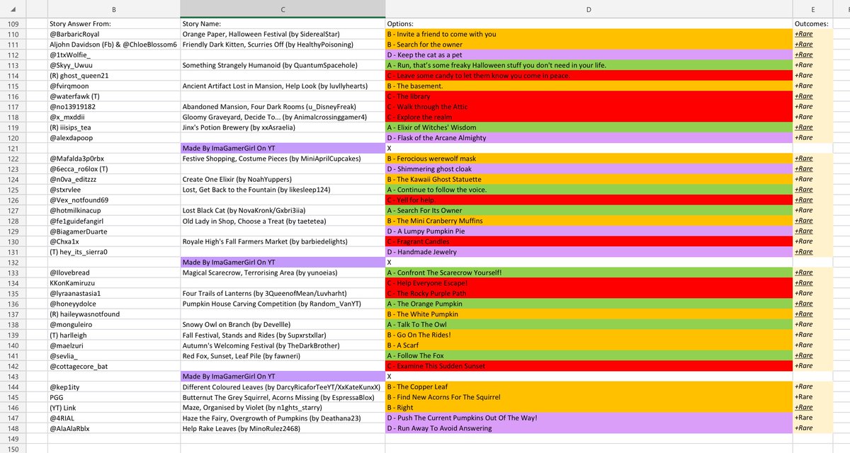Open +Rare link for 'Flask of the Arcane Almighty'
The image size is (850, 453).
(x=803, y=137)
